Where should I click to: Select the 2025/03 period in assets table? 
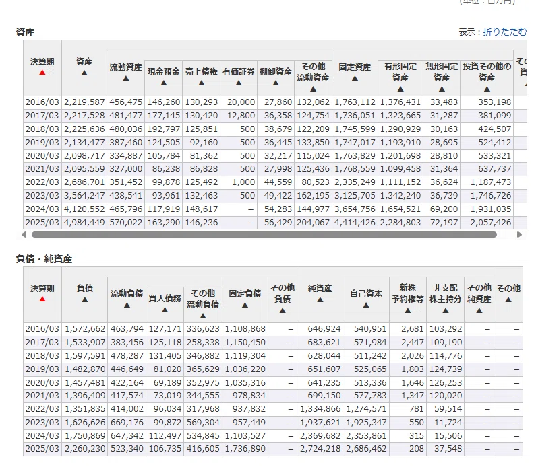42,223
